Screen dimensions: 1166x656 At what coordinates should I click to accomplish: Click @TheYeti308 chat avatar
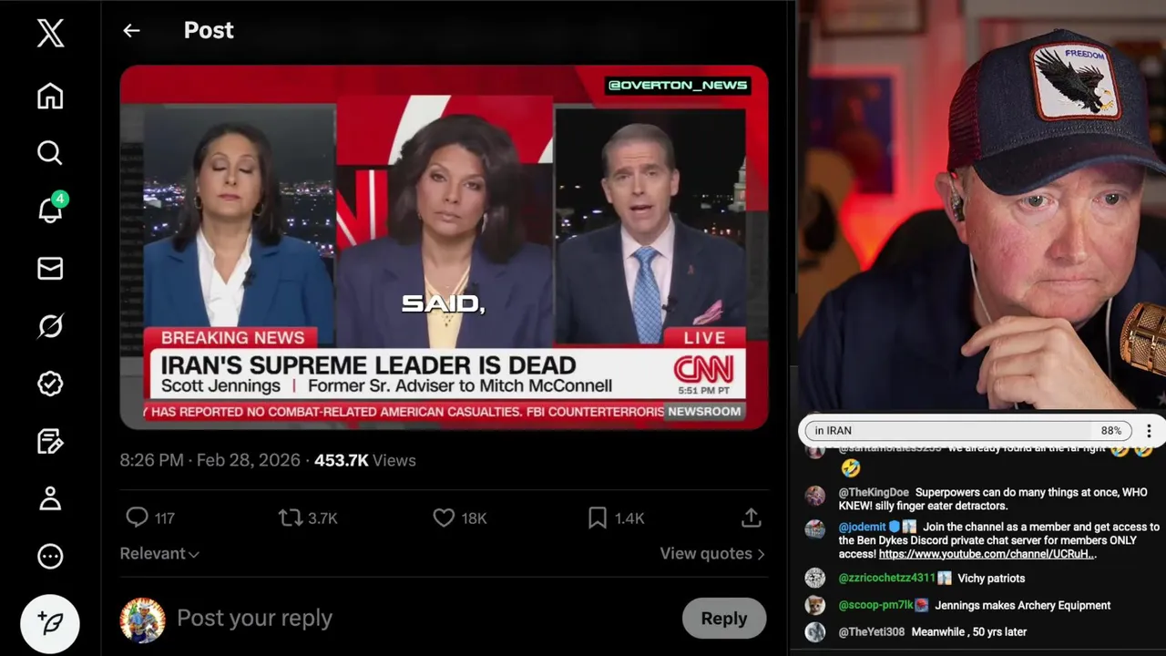click(x=815, y=631)
